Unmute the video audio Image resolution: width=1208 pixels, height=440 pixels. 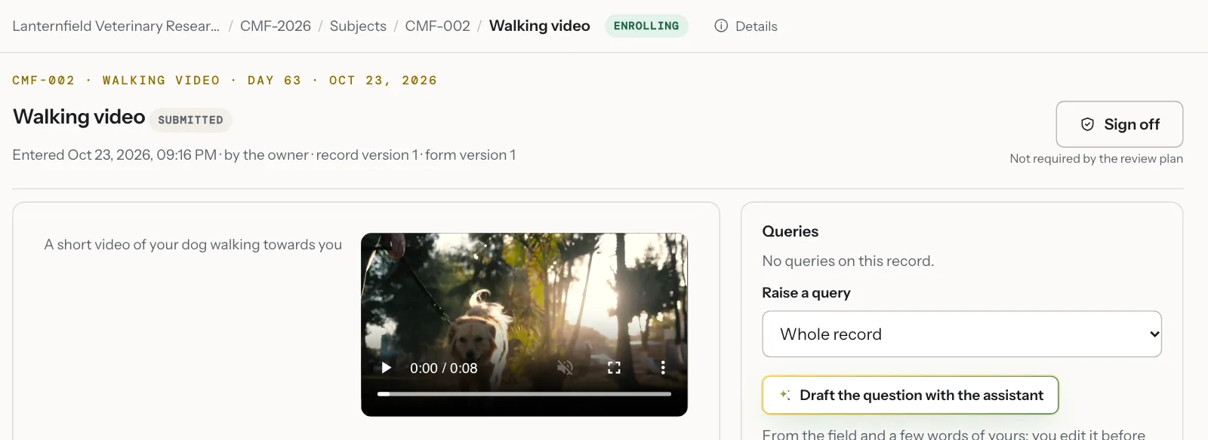pyautogui.click(x=565, y=368)
